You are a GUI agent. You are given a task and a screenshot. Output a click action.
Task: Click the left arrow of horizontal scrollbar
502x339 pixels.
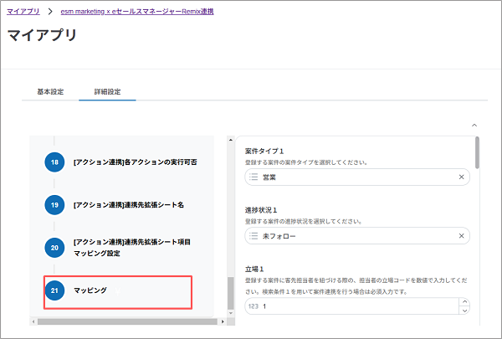[33, 321]
